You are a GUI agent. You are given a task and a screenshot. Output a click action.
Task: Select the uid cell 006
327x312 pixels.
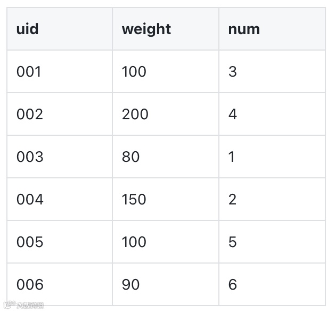(30, 284)
